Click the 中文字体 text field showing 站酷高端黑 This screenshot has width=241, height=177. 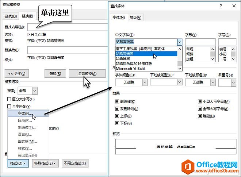(x=146, y=42)
